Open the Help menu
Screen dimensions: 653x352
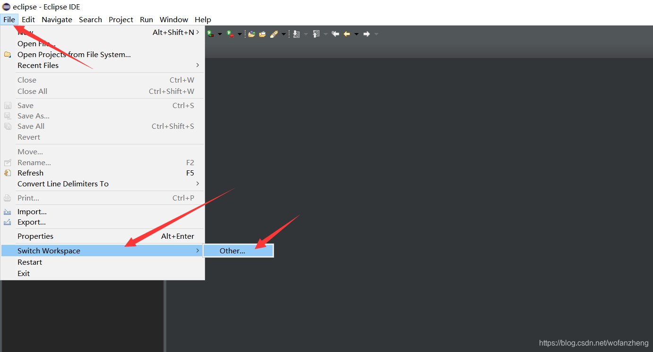(x=203, y=19)
